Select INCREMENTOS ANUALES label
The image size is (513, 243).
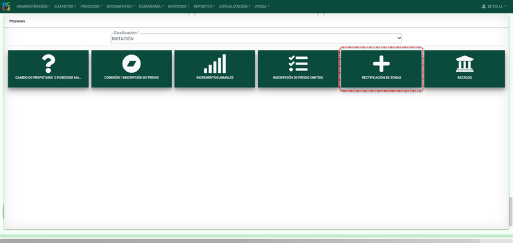click(x=215, y=77)
